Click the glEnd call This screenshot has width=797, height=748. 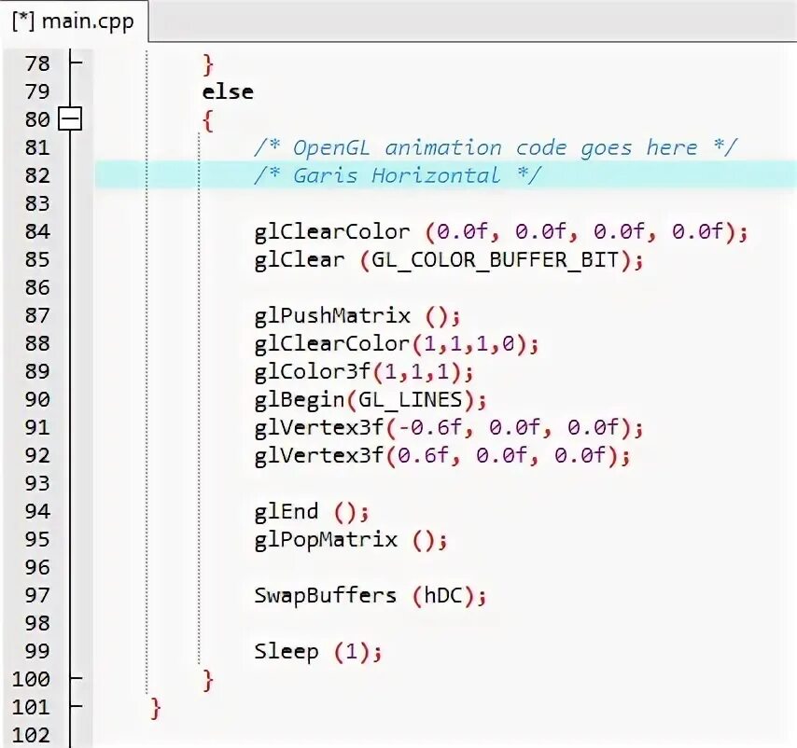click(312, 511)
